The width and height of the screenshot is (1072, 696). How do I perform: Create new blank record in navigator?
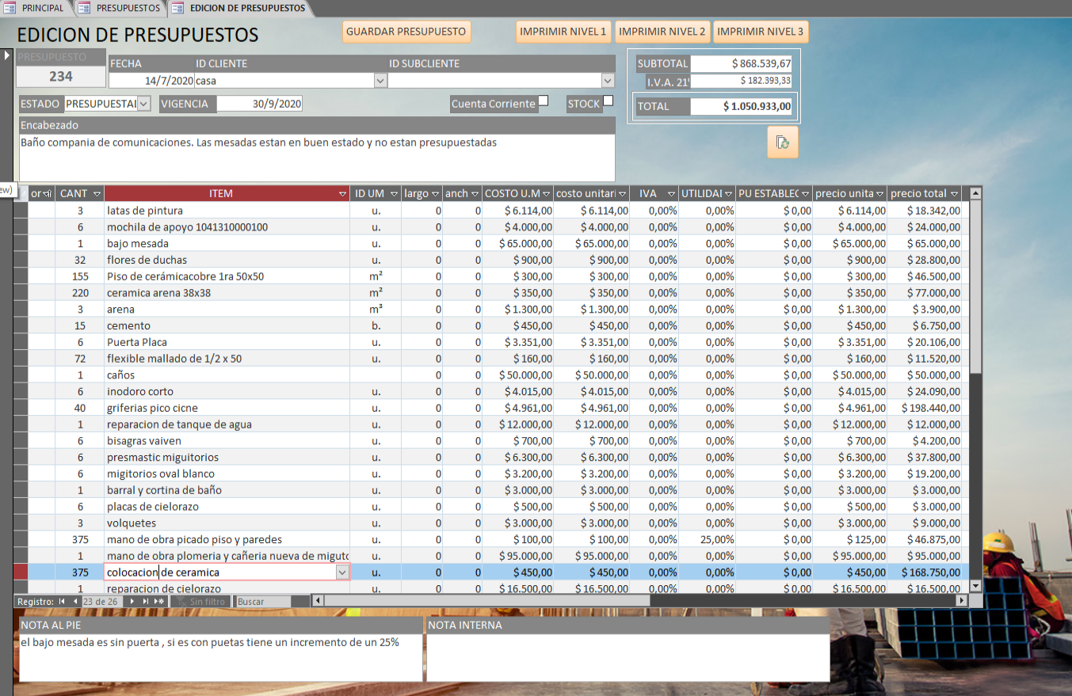click(159, 602)
